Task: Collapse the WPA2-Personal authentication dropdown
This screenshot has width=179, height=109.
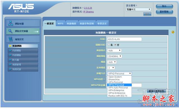Action: coord(119,73)
